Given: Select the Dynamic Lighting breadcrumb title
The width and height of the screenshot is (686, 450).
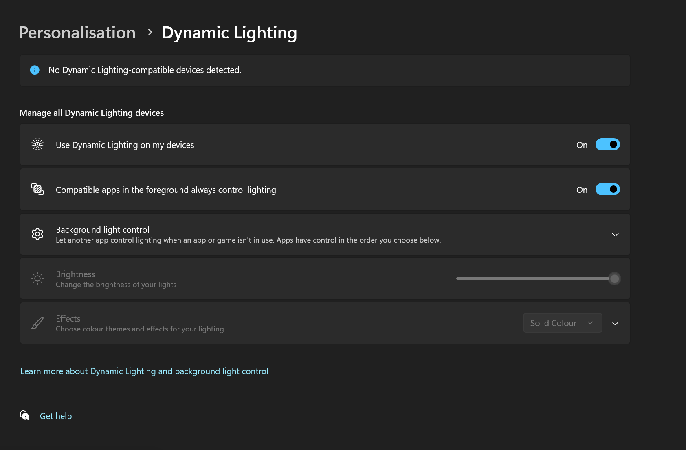Looking at the screenshot, I should coord(229,33).
